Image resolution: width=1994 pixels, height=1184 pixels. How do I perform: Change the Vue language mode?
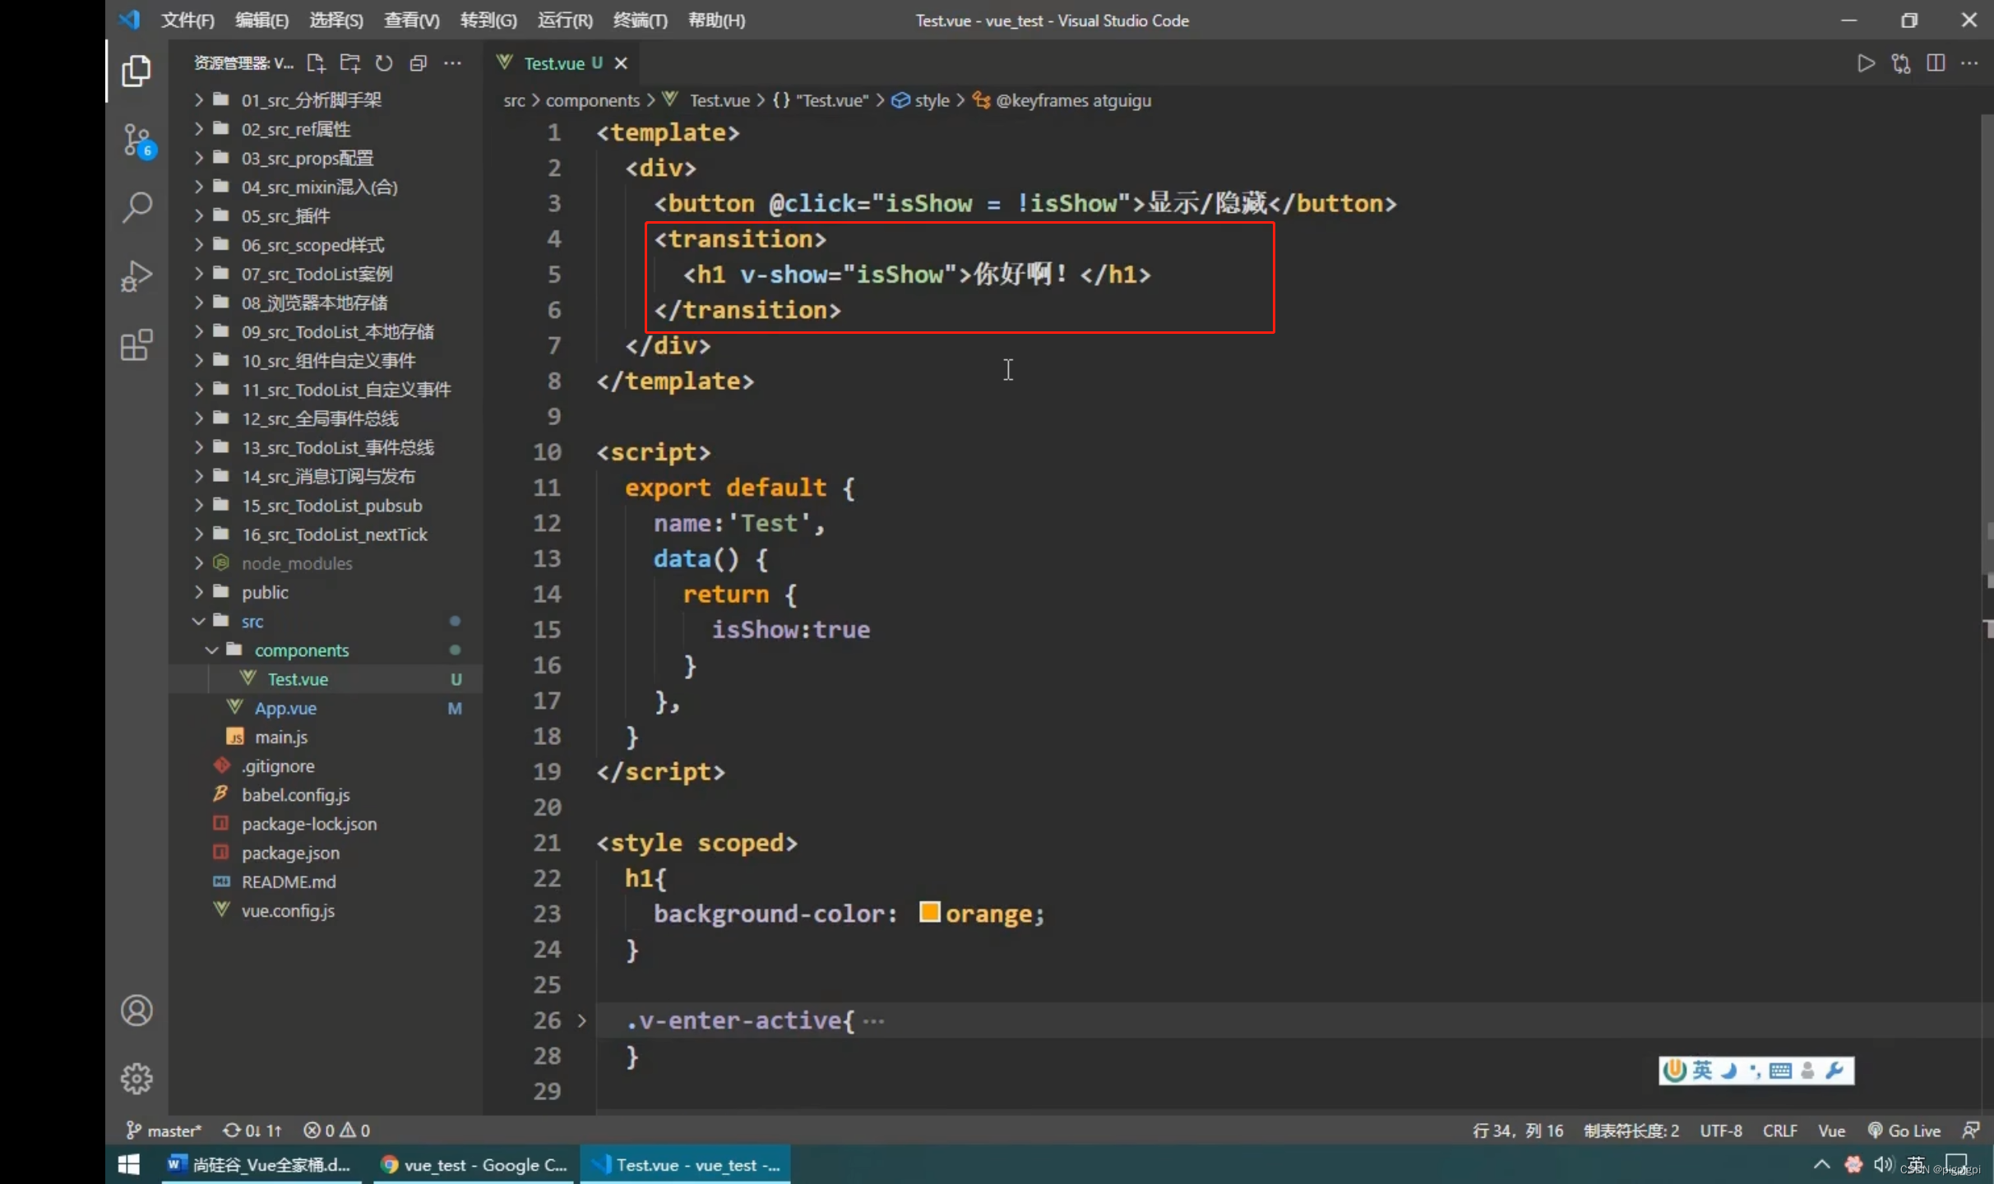1831,1131
